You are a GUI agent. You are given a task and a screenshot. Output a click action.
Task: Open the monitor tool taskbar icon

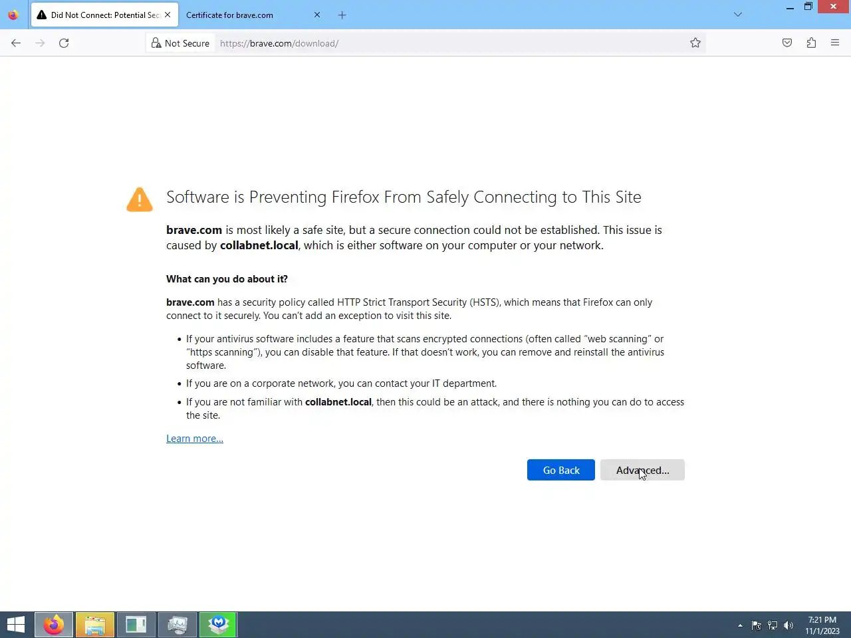coord(178,625)
